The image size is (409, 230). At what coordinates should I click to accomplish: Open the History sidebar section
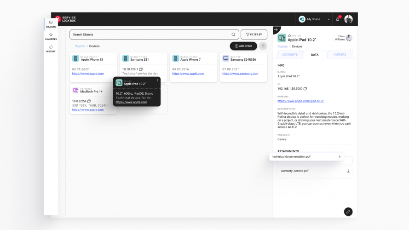tap(51, 49)
